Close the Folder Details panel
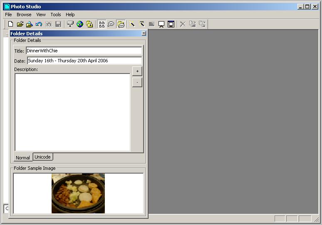Viewport: 322px width, 225px height. click(x=144, y=33)
